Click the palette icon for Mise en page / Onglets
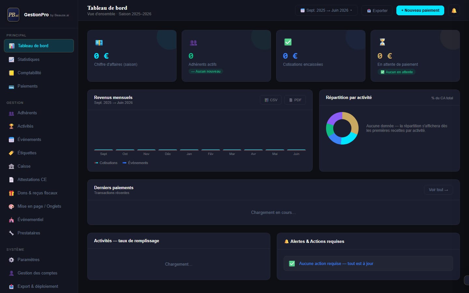Viewport: 469px width, 293px height. click(x=11, y=206)
